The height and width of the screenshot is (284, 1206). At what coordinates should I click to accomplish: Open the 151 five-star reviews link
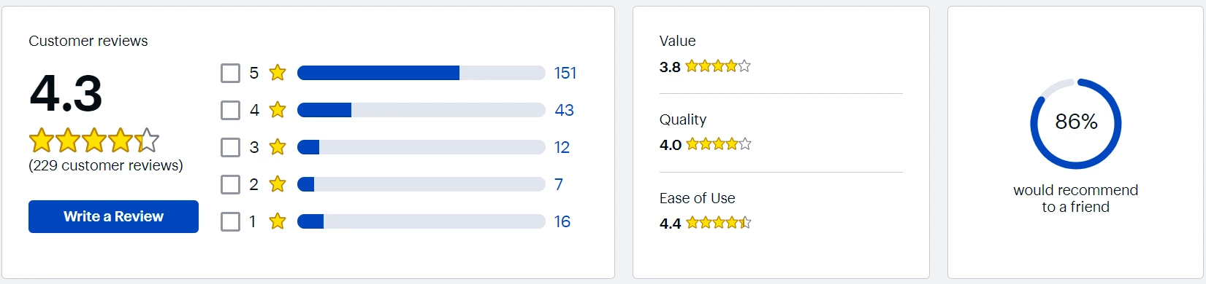pyautogui.click(x=565, y=73)
